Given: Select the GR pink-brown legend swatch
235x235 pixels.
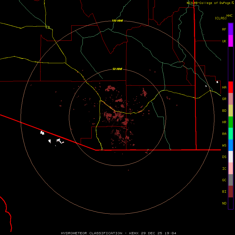Looking at the screenshot, I should [231, 99].
